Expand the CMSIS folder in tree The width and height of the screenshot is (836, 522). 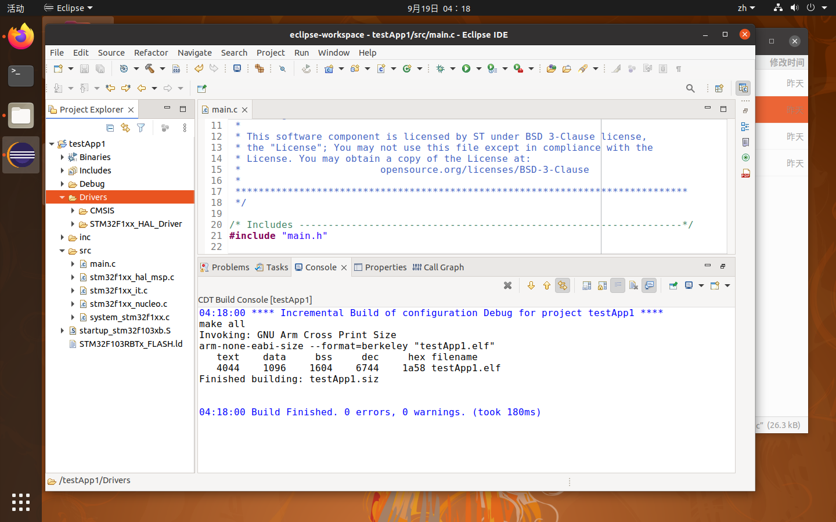(x=73, y=211)
